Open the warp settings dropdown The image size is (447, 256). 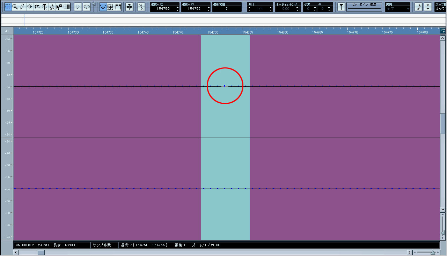[440, 9]
